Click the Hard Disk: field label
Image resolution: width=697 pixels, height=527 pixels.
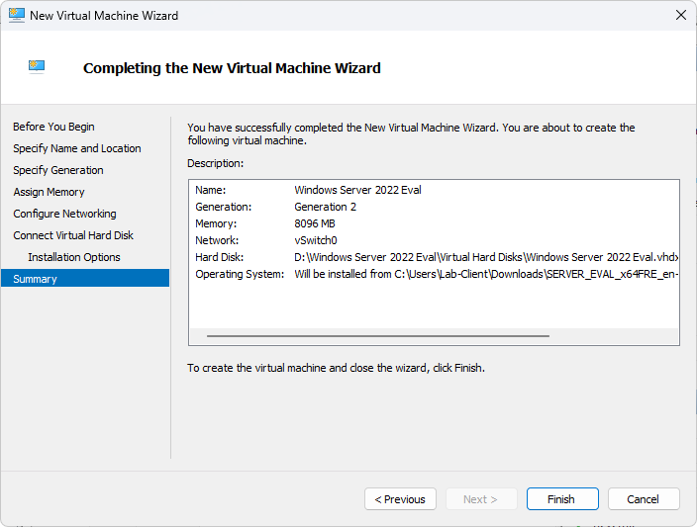220,257
